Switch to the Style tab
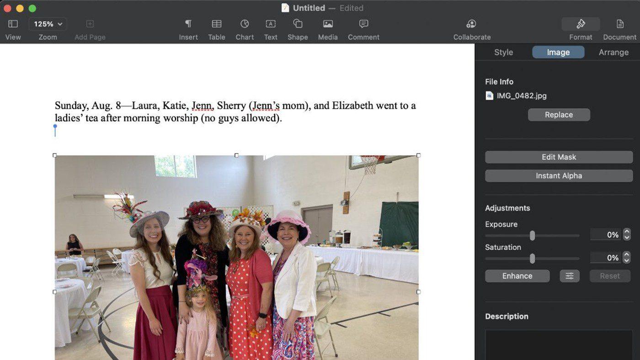This screenshot has width=640, height=360. (503, 52)
